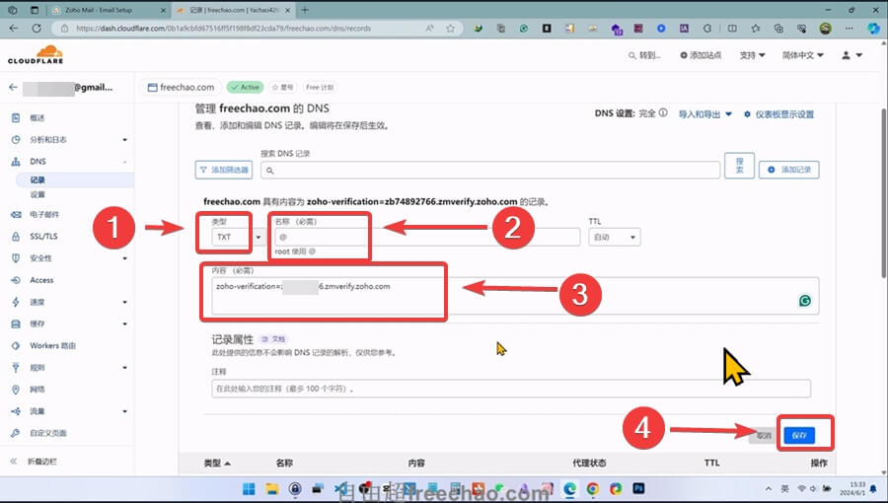Open Google Chrome from the taskbar
The height and width of the screenshot is (503, 888).
click(592, 489)
